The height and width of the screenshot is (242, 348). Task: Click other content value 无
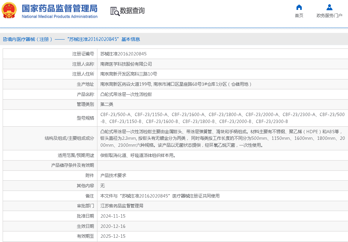[102, 186]
